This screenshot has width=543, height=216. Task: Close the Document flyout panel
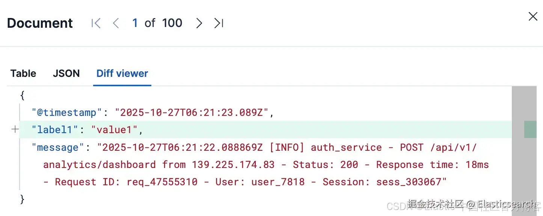[x=533, y=16]
